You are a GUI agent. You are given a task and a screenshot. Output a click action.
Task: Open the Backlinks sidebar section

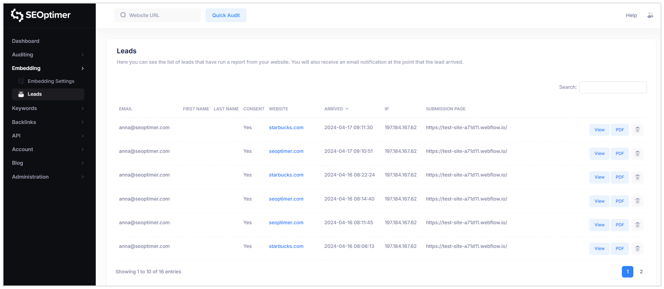click(x=24, y=122)
